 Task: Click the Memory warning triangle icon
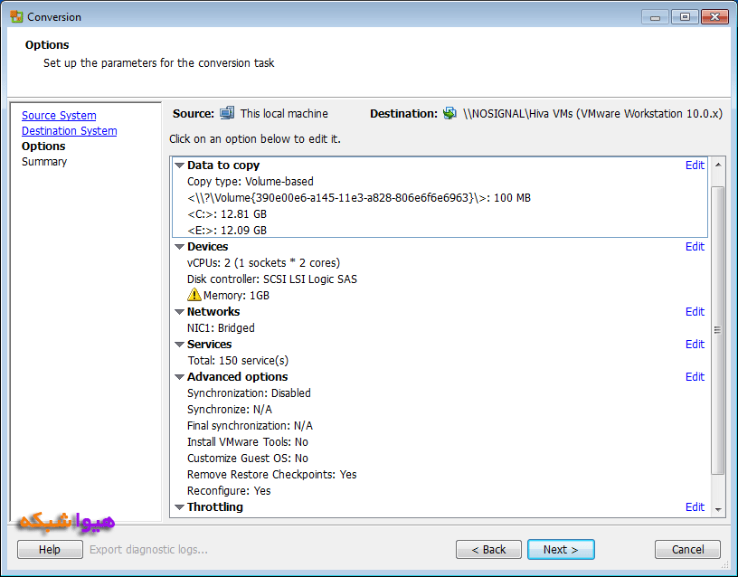pyautogui.click(x=194, y=295)
